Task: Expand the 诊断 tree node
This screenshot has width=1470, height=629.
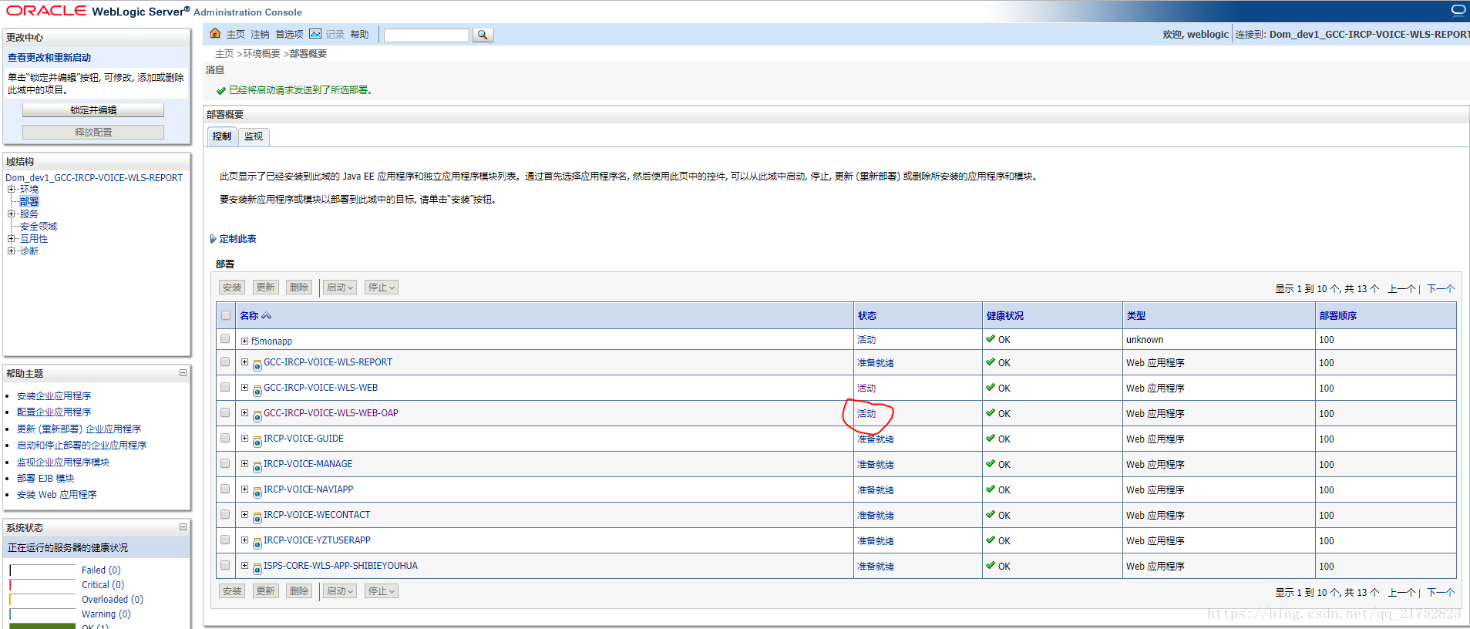Action: tap(12, 251)
